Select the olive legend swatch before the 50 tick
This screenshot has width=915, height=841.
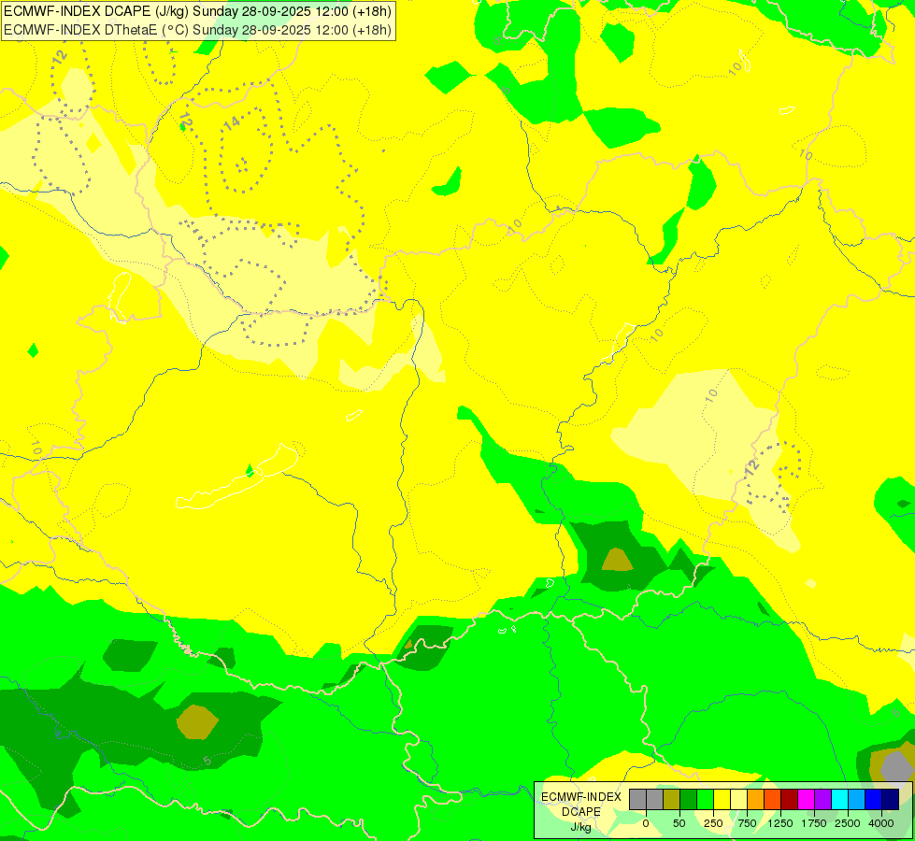point(672,799)
